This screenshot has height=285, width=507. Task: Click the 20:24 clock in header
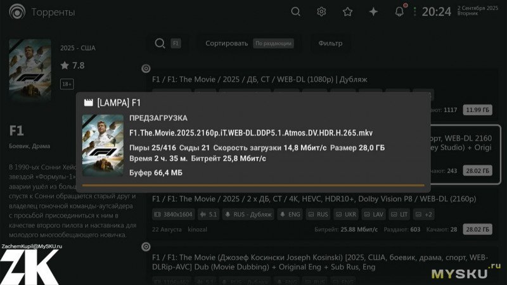pyautogui.click(x=437, y=11)
